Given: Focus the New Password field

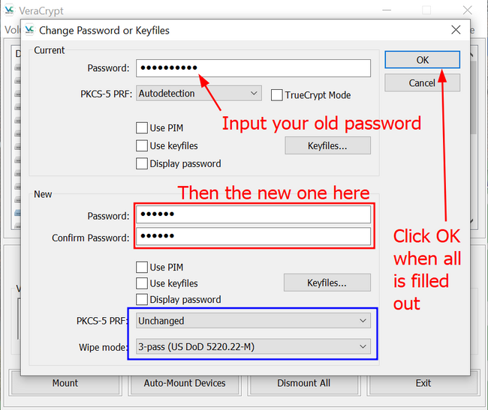Looking at the screenshot, I should [x=253, y=214].
